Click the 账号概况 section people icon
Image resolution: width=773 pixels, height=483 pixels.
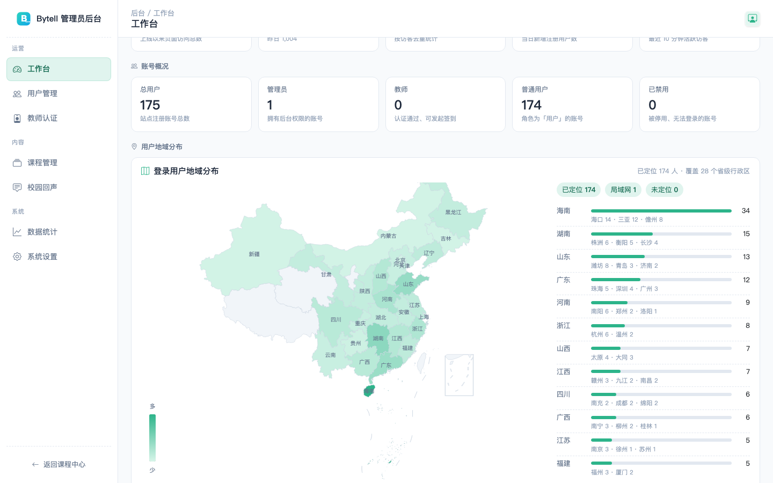[134, 67]
